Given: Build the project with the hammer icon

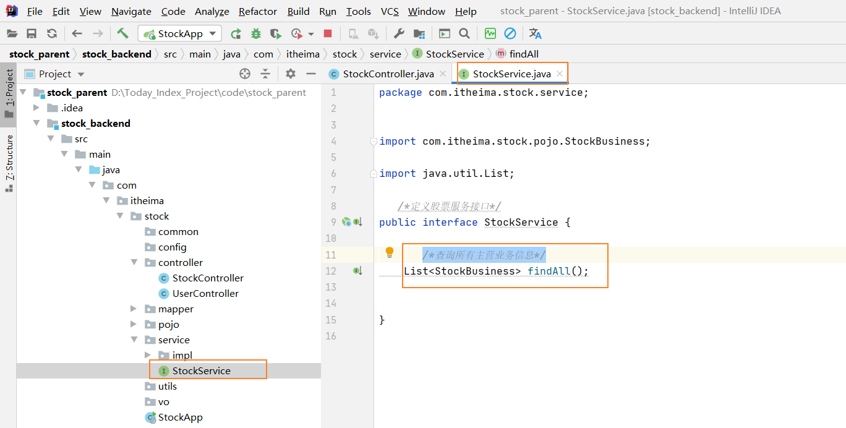Looking at the screenshot, I should tap(122, 33).
